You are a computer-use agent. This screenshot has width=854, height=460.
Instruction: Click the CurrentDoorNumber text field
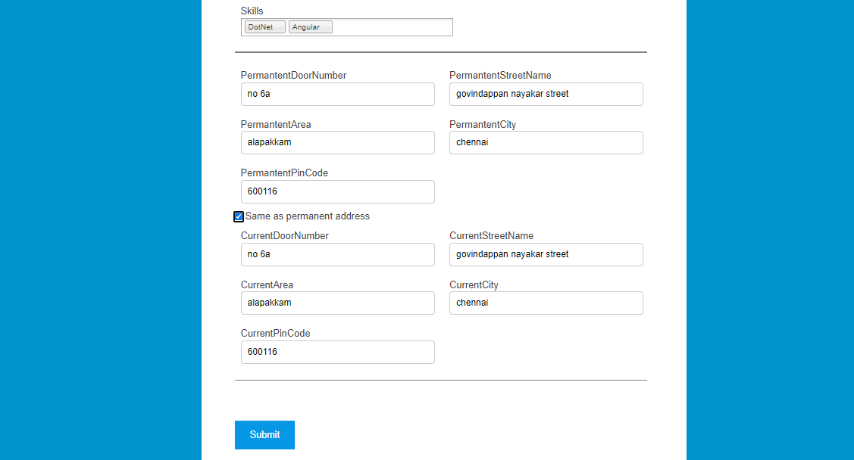[x=337, y=254]
